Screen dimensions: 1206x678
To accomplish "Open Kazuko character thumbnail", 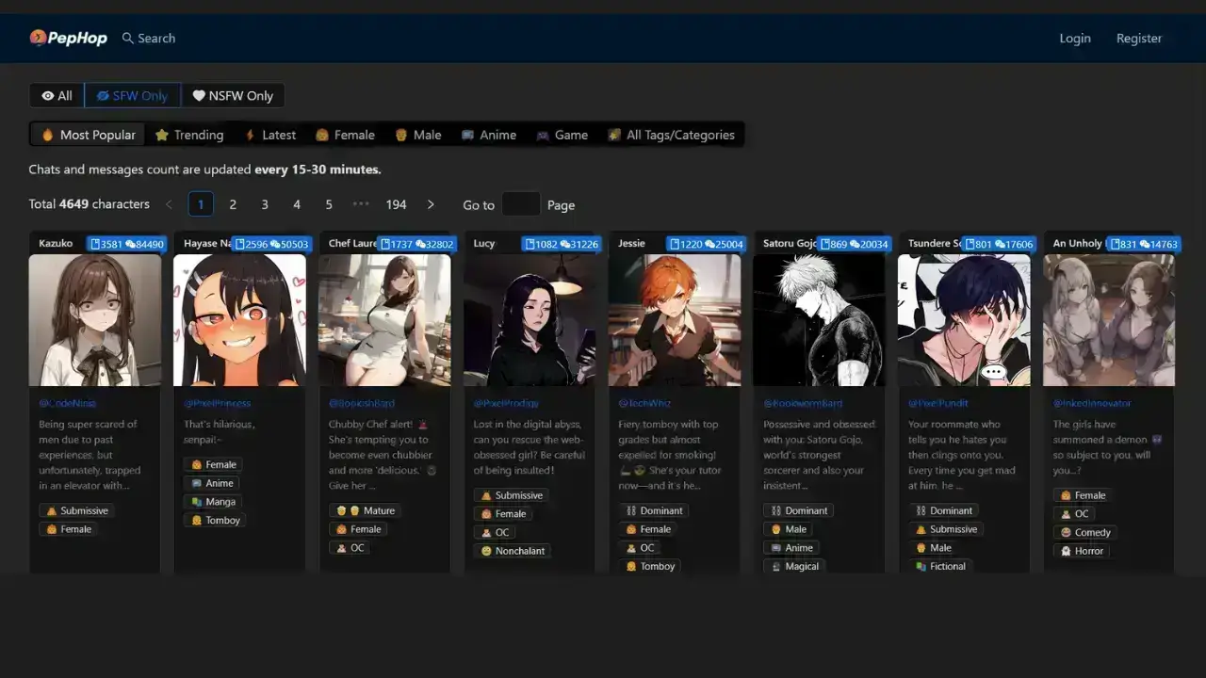I will pyautogui.click(x=95, y=320).
